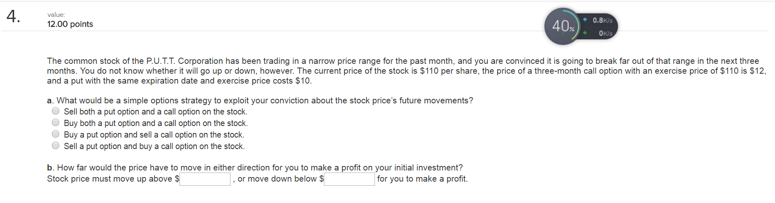
Task: Focus the "move up above $" answer field
Action: 205,179
